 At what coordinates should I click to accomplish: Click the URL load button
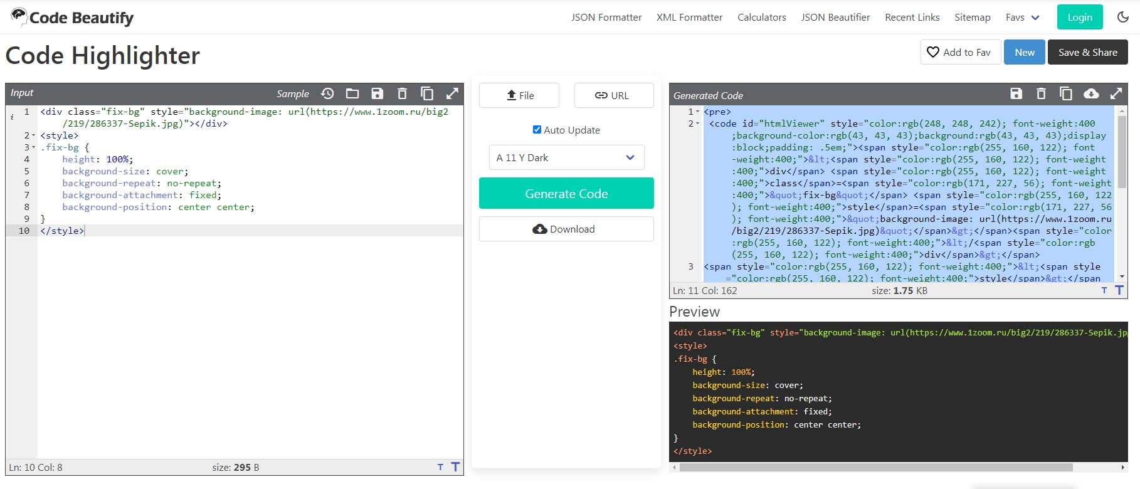click(614, 95)
